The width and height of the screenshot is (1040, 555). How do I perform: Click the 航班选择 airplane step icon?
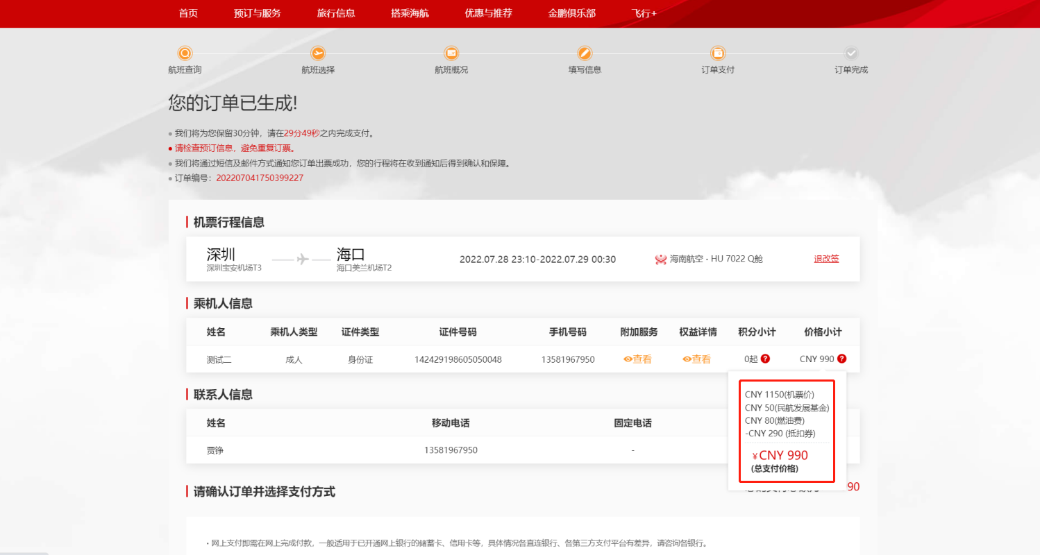pyautogui.click(x=318, y=53)
